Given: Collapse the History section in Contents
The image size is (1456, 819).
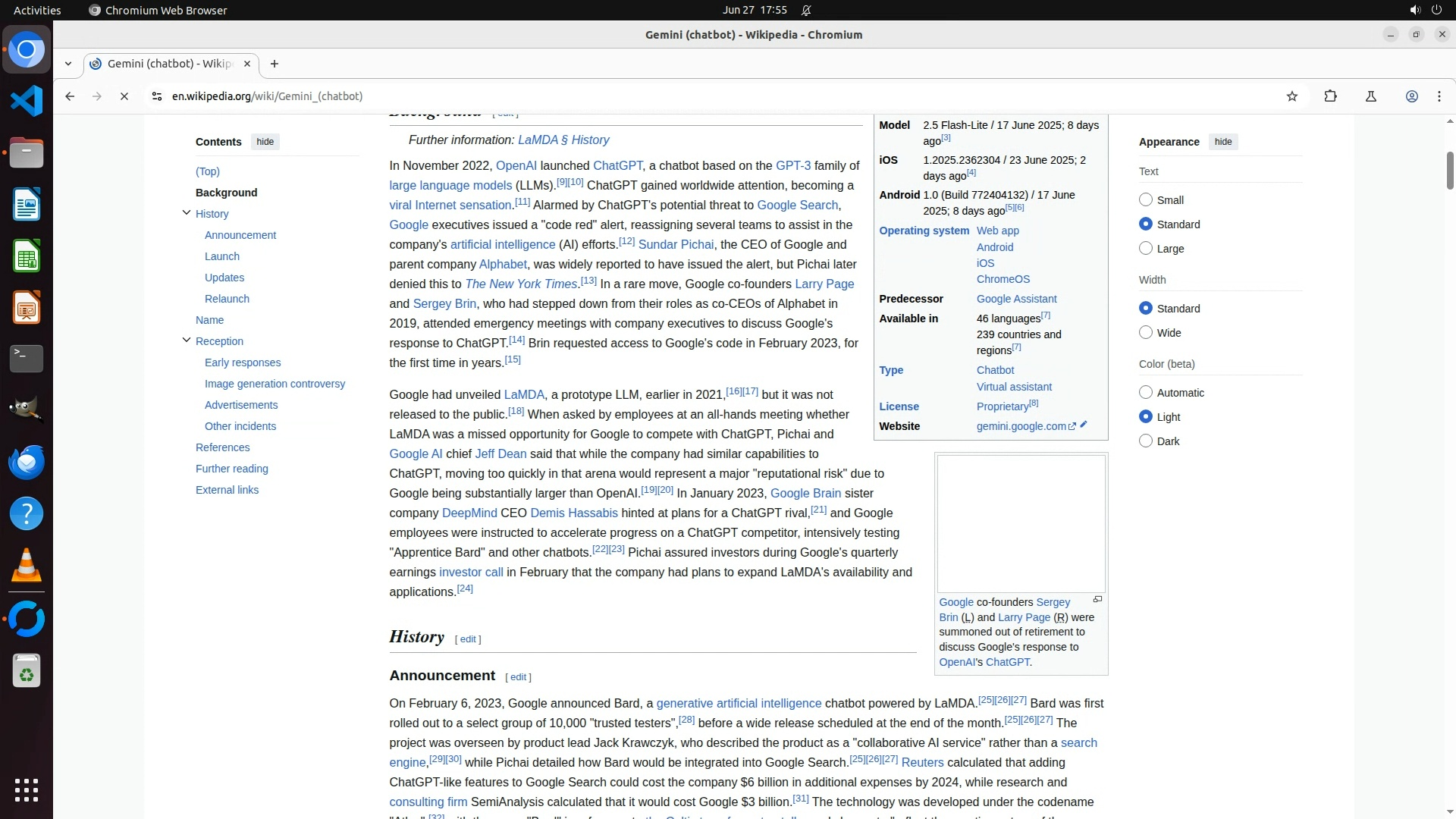Looking at the screenshot, I should (187, 213).
